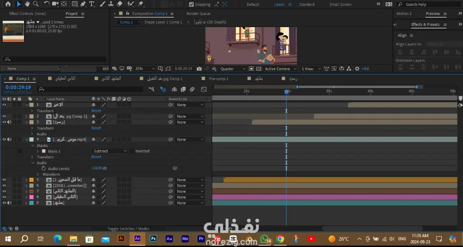
Task: Open After Effects in the Windows taskbar
Action: pos(137,239)
